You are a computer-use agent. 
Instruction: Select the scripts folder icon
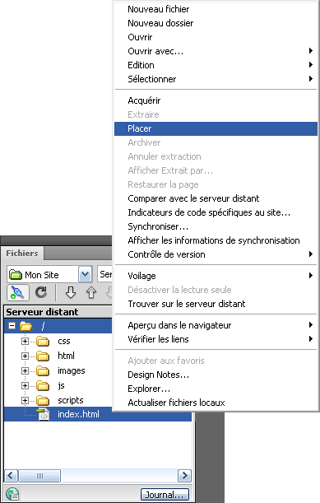pos(43,400)
